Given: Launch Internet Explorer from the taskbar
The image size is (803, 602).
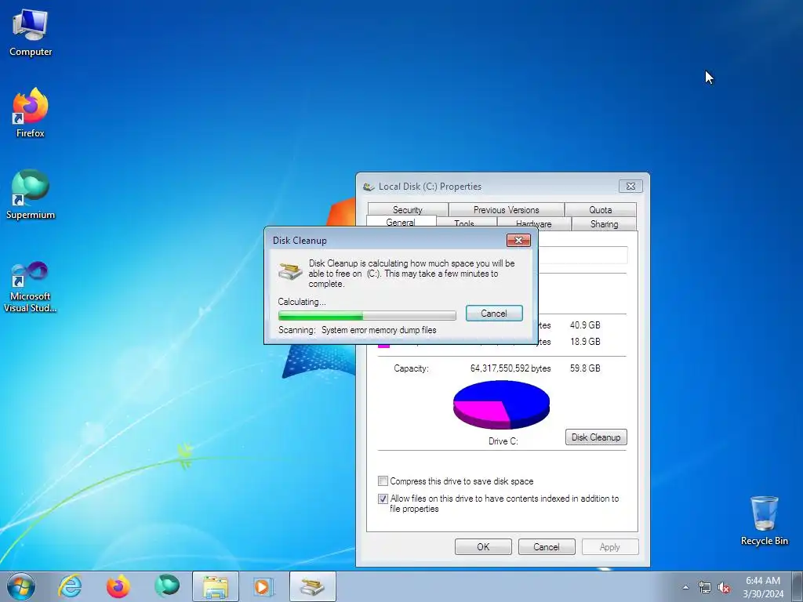Looking at the screenshot, I should point(70,586).
